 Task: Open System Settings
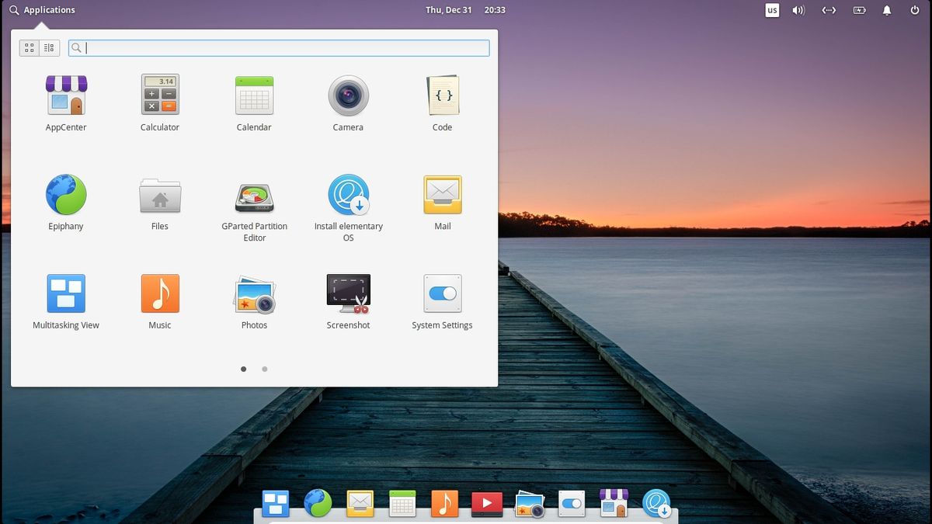pyautogui.click(x=442, y=293)
